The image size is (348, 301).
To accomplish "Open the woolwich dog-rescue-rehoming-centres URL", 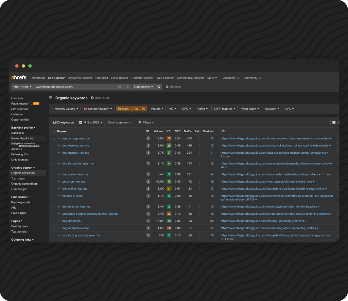I will (275, 138).
